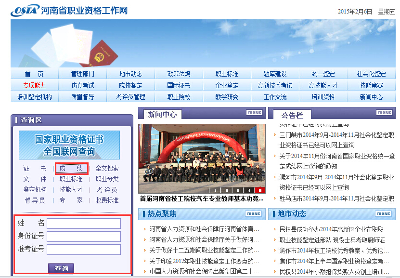Switch slideshow to slide 5
Viewport: 400px width, 278px height.
click(x=260, y=190)
